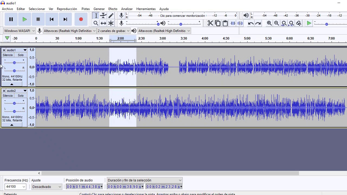This screenshot has width=347, height=195.
Task: Open the Frecuencia (Hz) 44100 dropdown
Action: tap(15, 187)
